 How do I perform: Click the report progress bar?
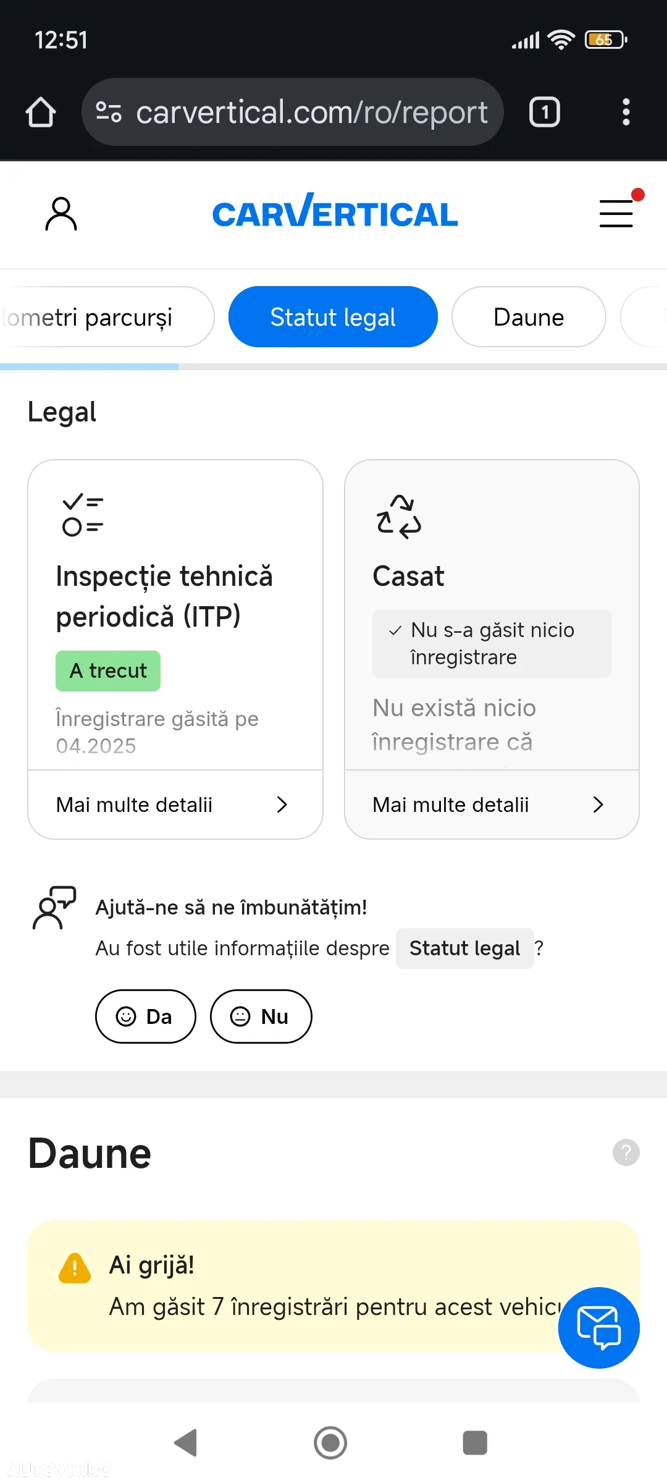tap(333, 366)
